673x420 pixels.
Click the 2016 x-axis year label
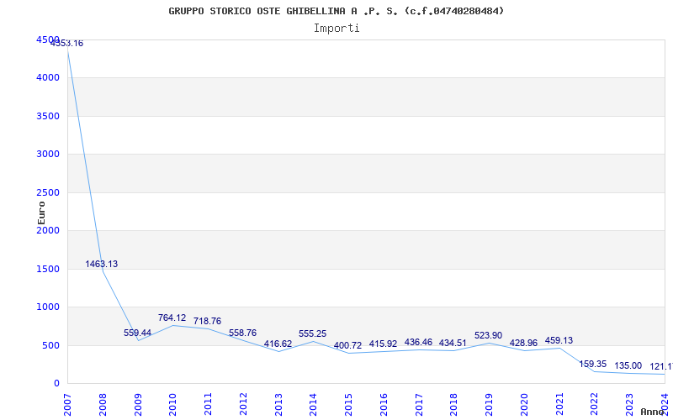[384, 404]
